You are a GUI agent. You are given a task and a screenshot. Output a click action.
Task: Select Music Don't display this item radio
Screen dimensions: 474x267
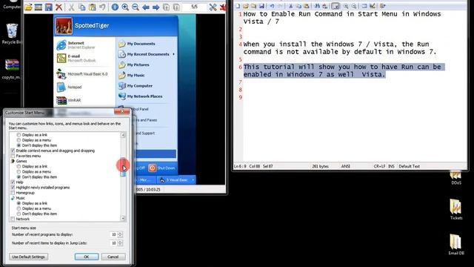(x=19, y=214)
